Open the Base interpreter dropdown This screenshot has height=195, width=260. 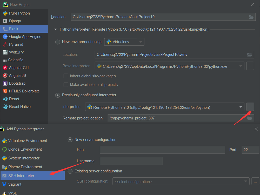pyautogui.click(x=169, y=66)
